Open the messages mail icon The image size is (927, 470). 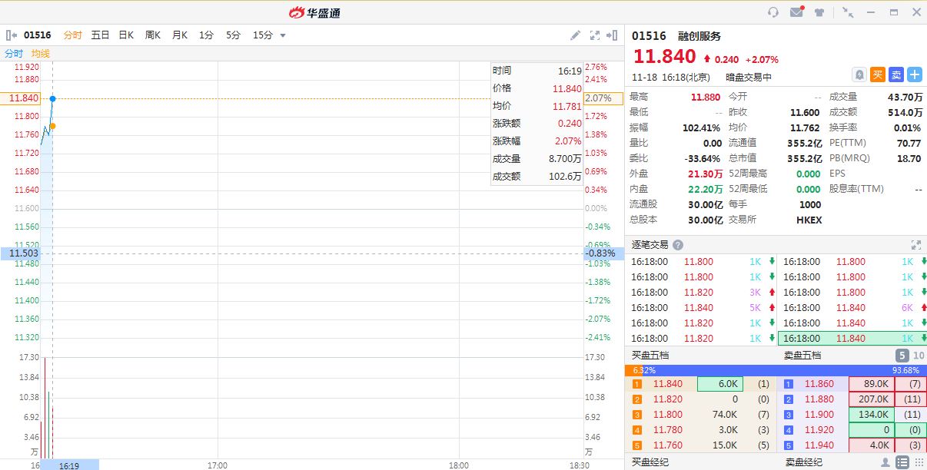(x=796, y=12)
